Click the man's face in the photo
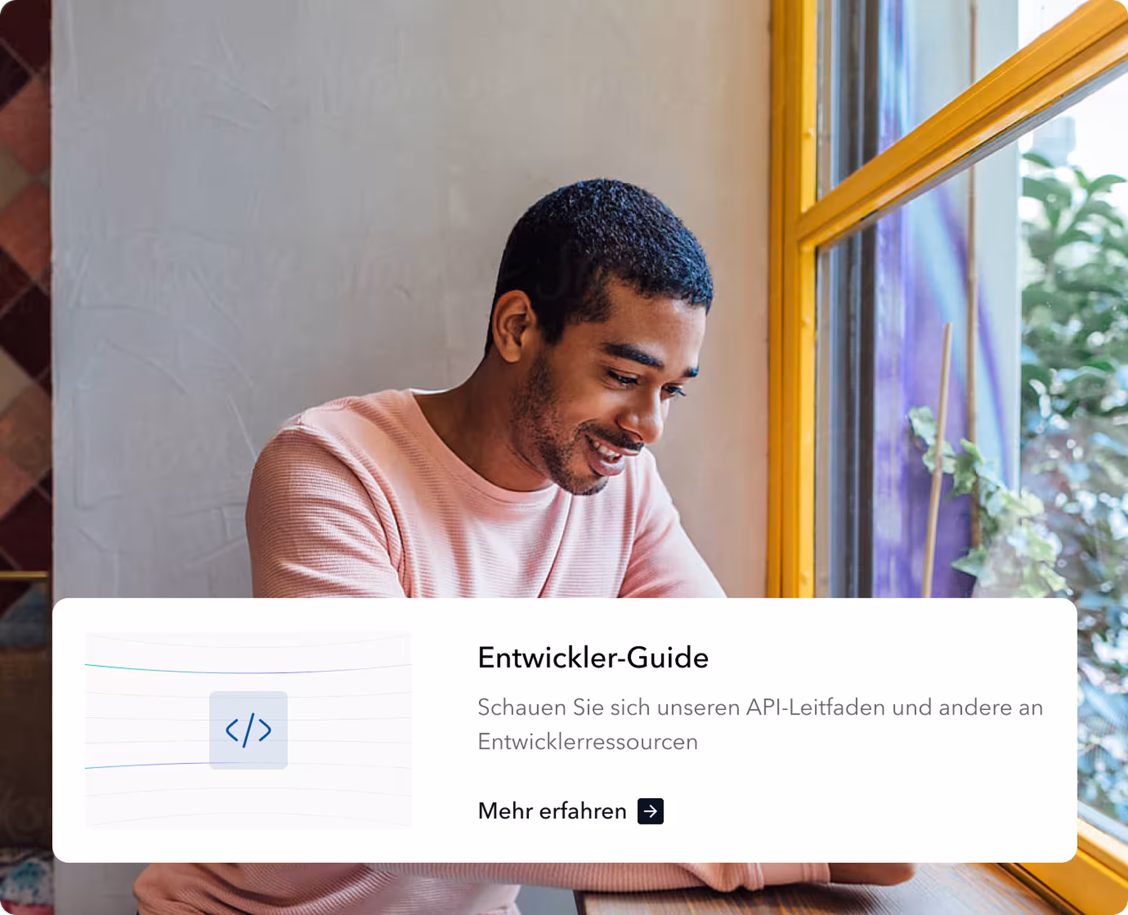1128x915 pixels. click(611, 399)
